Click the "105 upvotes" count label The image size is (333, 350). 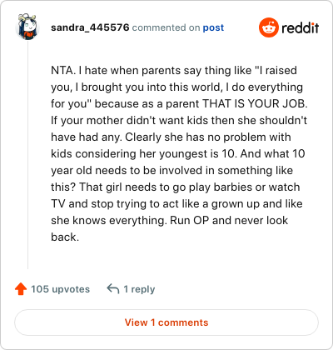(60, 289)
